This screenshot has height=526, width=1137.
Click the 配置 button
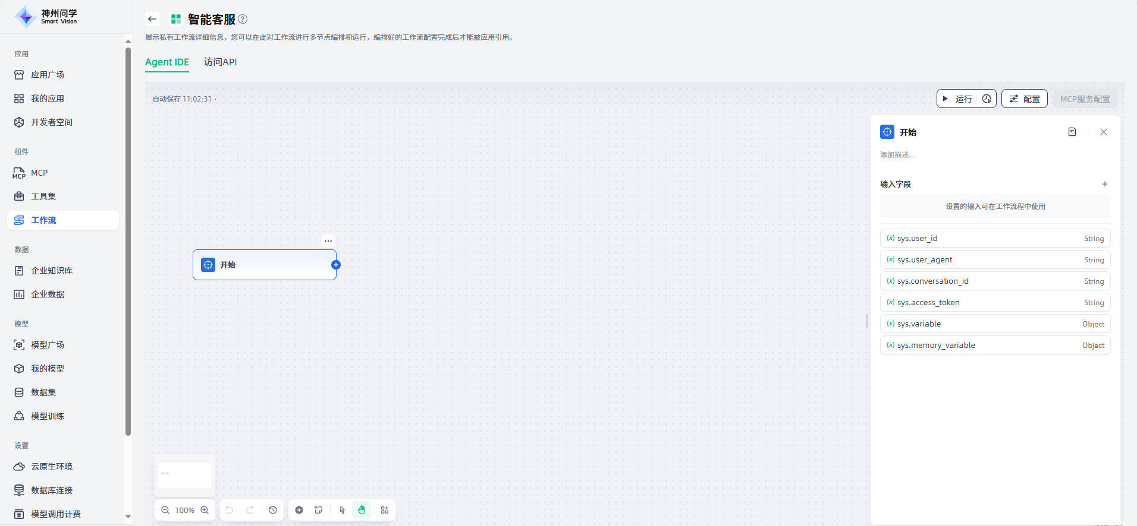[x=1025, y=99]
